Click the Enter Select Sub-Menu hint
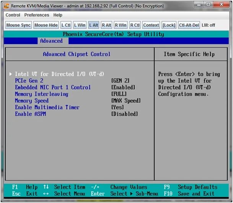This screenshot has width=233, height=203. tap(125, 194)
